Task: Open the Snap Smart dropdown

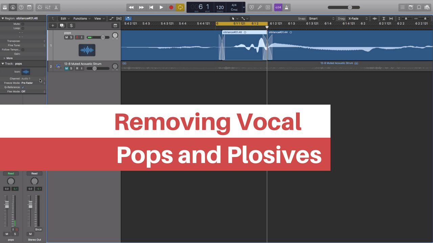Action: pyautogui.click(x=321, y=19)
